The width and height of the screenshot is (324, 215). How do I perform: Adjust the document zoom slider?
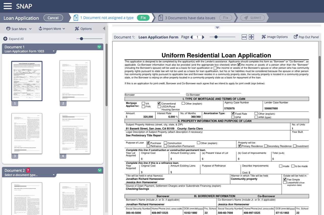[x=216, y=37]
